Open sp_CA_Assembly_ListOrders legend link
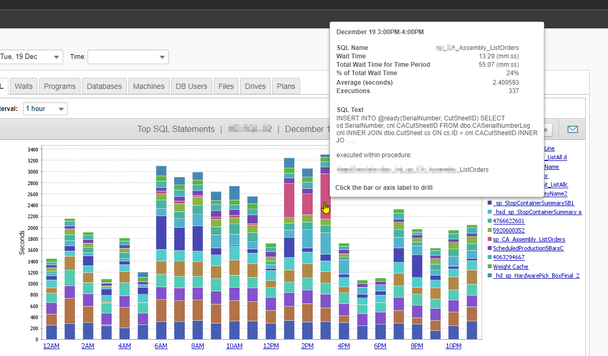 pos(529,239)
